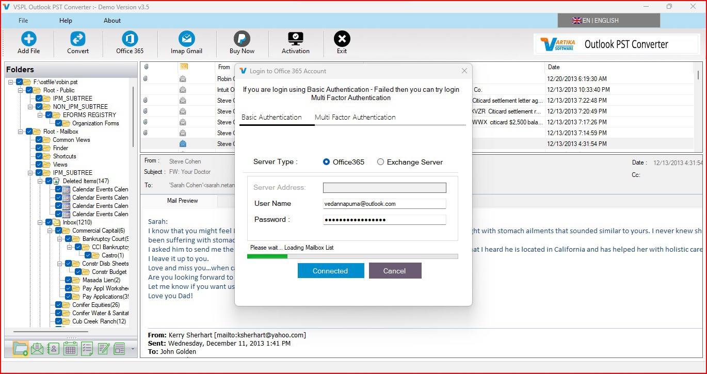Click the Loading Mailbox List progress bar

[352, 256]
